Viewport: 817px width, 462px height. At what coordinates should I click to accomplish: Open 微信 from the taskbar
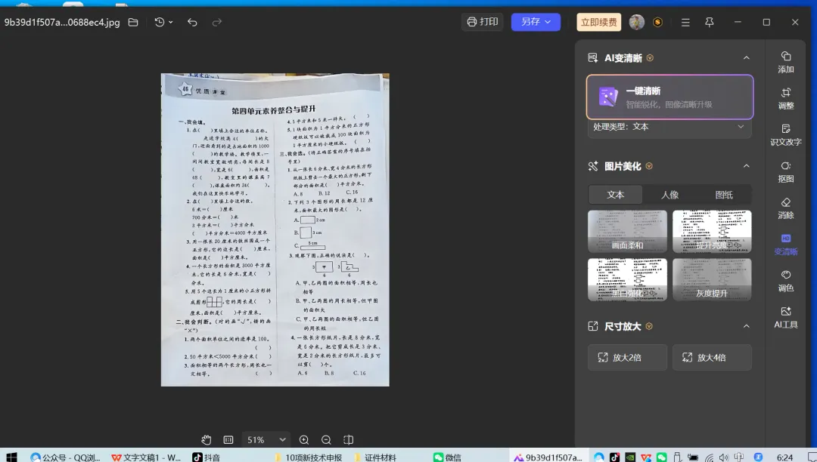tap(448, 457)
